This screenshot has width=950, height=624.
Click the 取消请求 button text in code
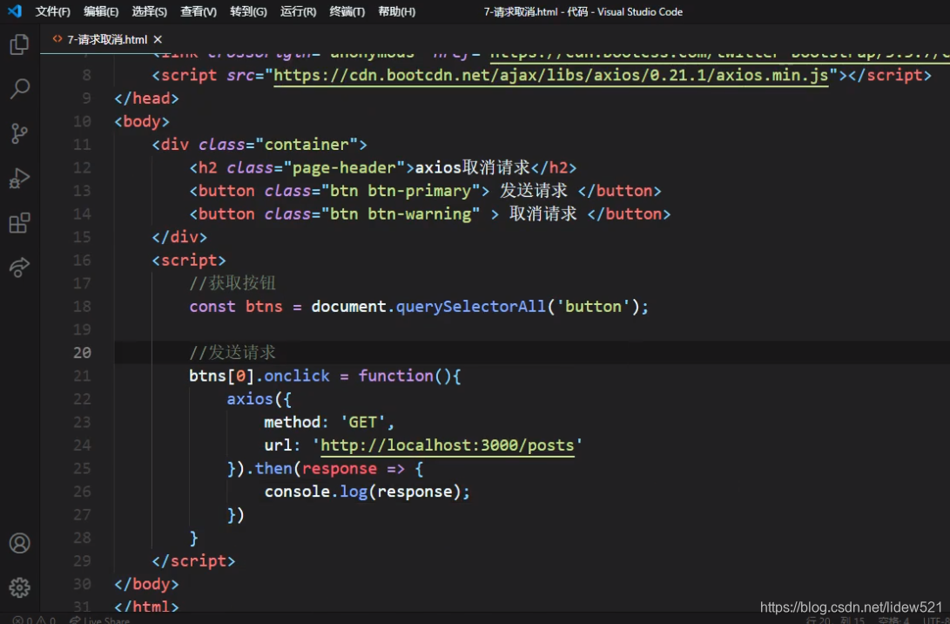(x=542, y=214)
